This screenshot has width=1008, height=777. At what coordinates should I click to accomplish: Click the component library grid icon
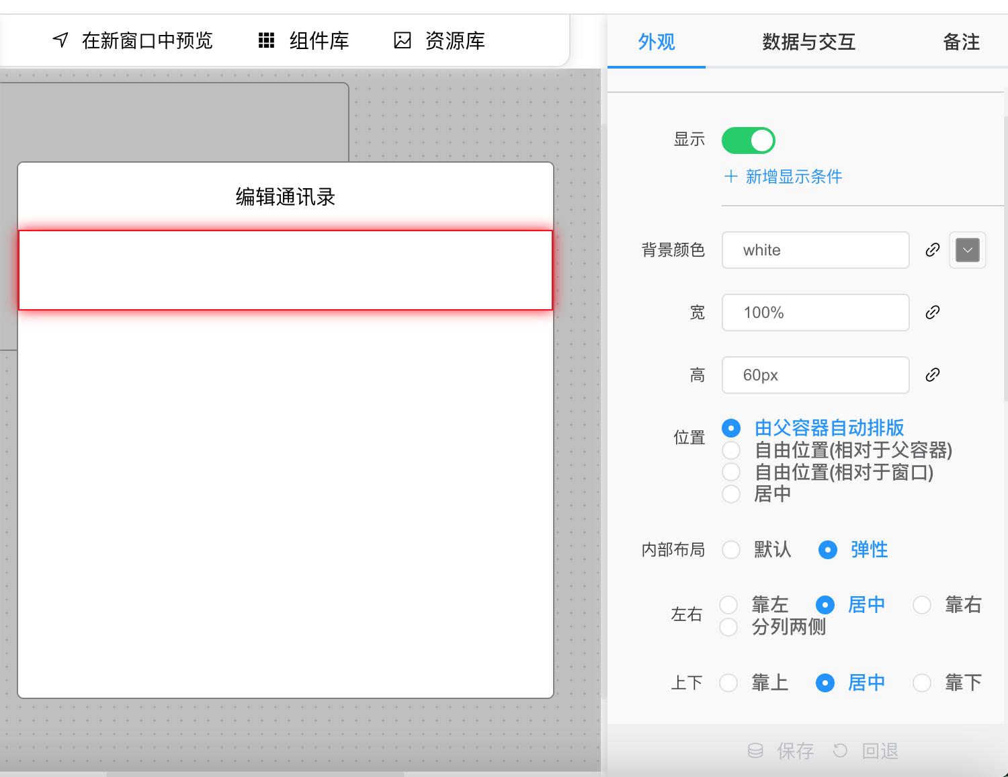tap(267, 40)
